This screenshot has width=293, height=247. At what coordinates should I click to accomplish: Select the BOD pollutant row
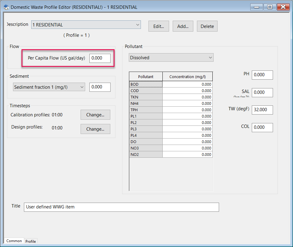[x=146, y=84]
